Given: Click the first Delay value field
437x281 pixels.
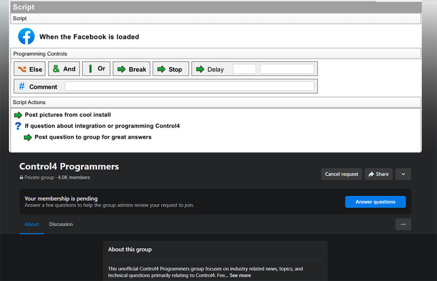Looking at the screenshot, I should pos(244,69).
